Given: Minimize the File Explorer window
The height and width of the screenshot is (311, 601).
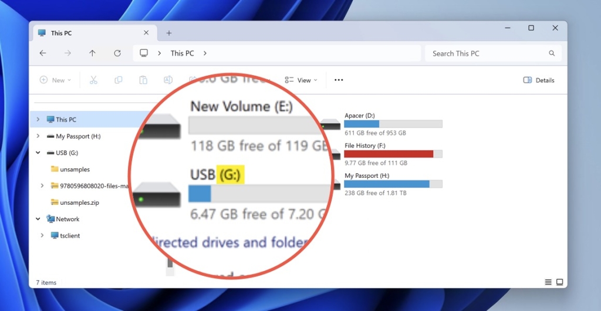Looking at the screenshot, I should tap(508, 28).
